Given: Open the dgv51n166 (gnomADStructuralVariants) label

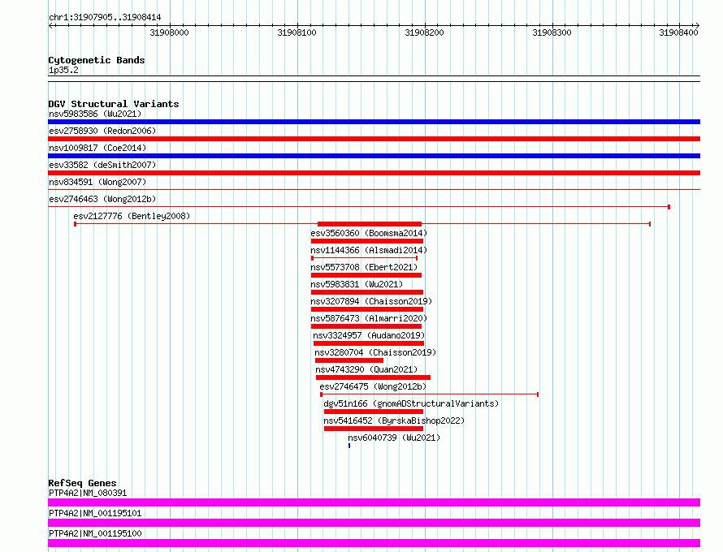Looking at the screenshot, I should (411, 403).
